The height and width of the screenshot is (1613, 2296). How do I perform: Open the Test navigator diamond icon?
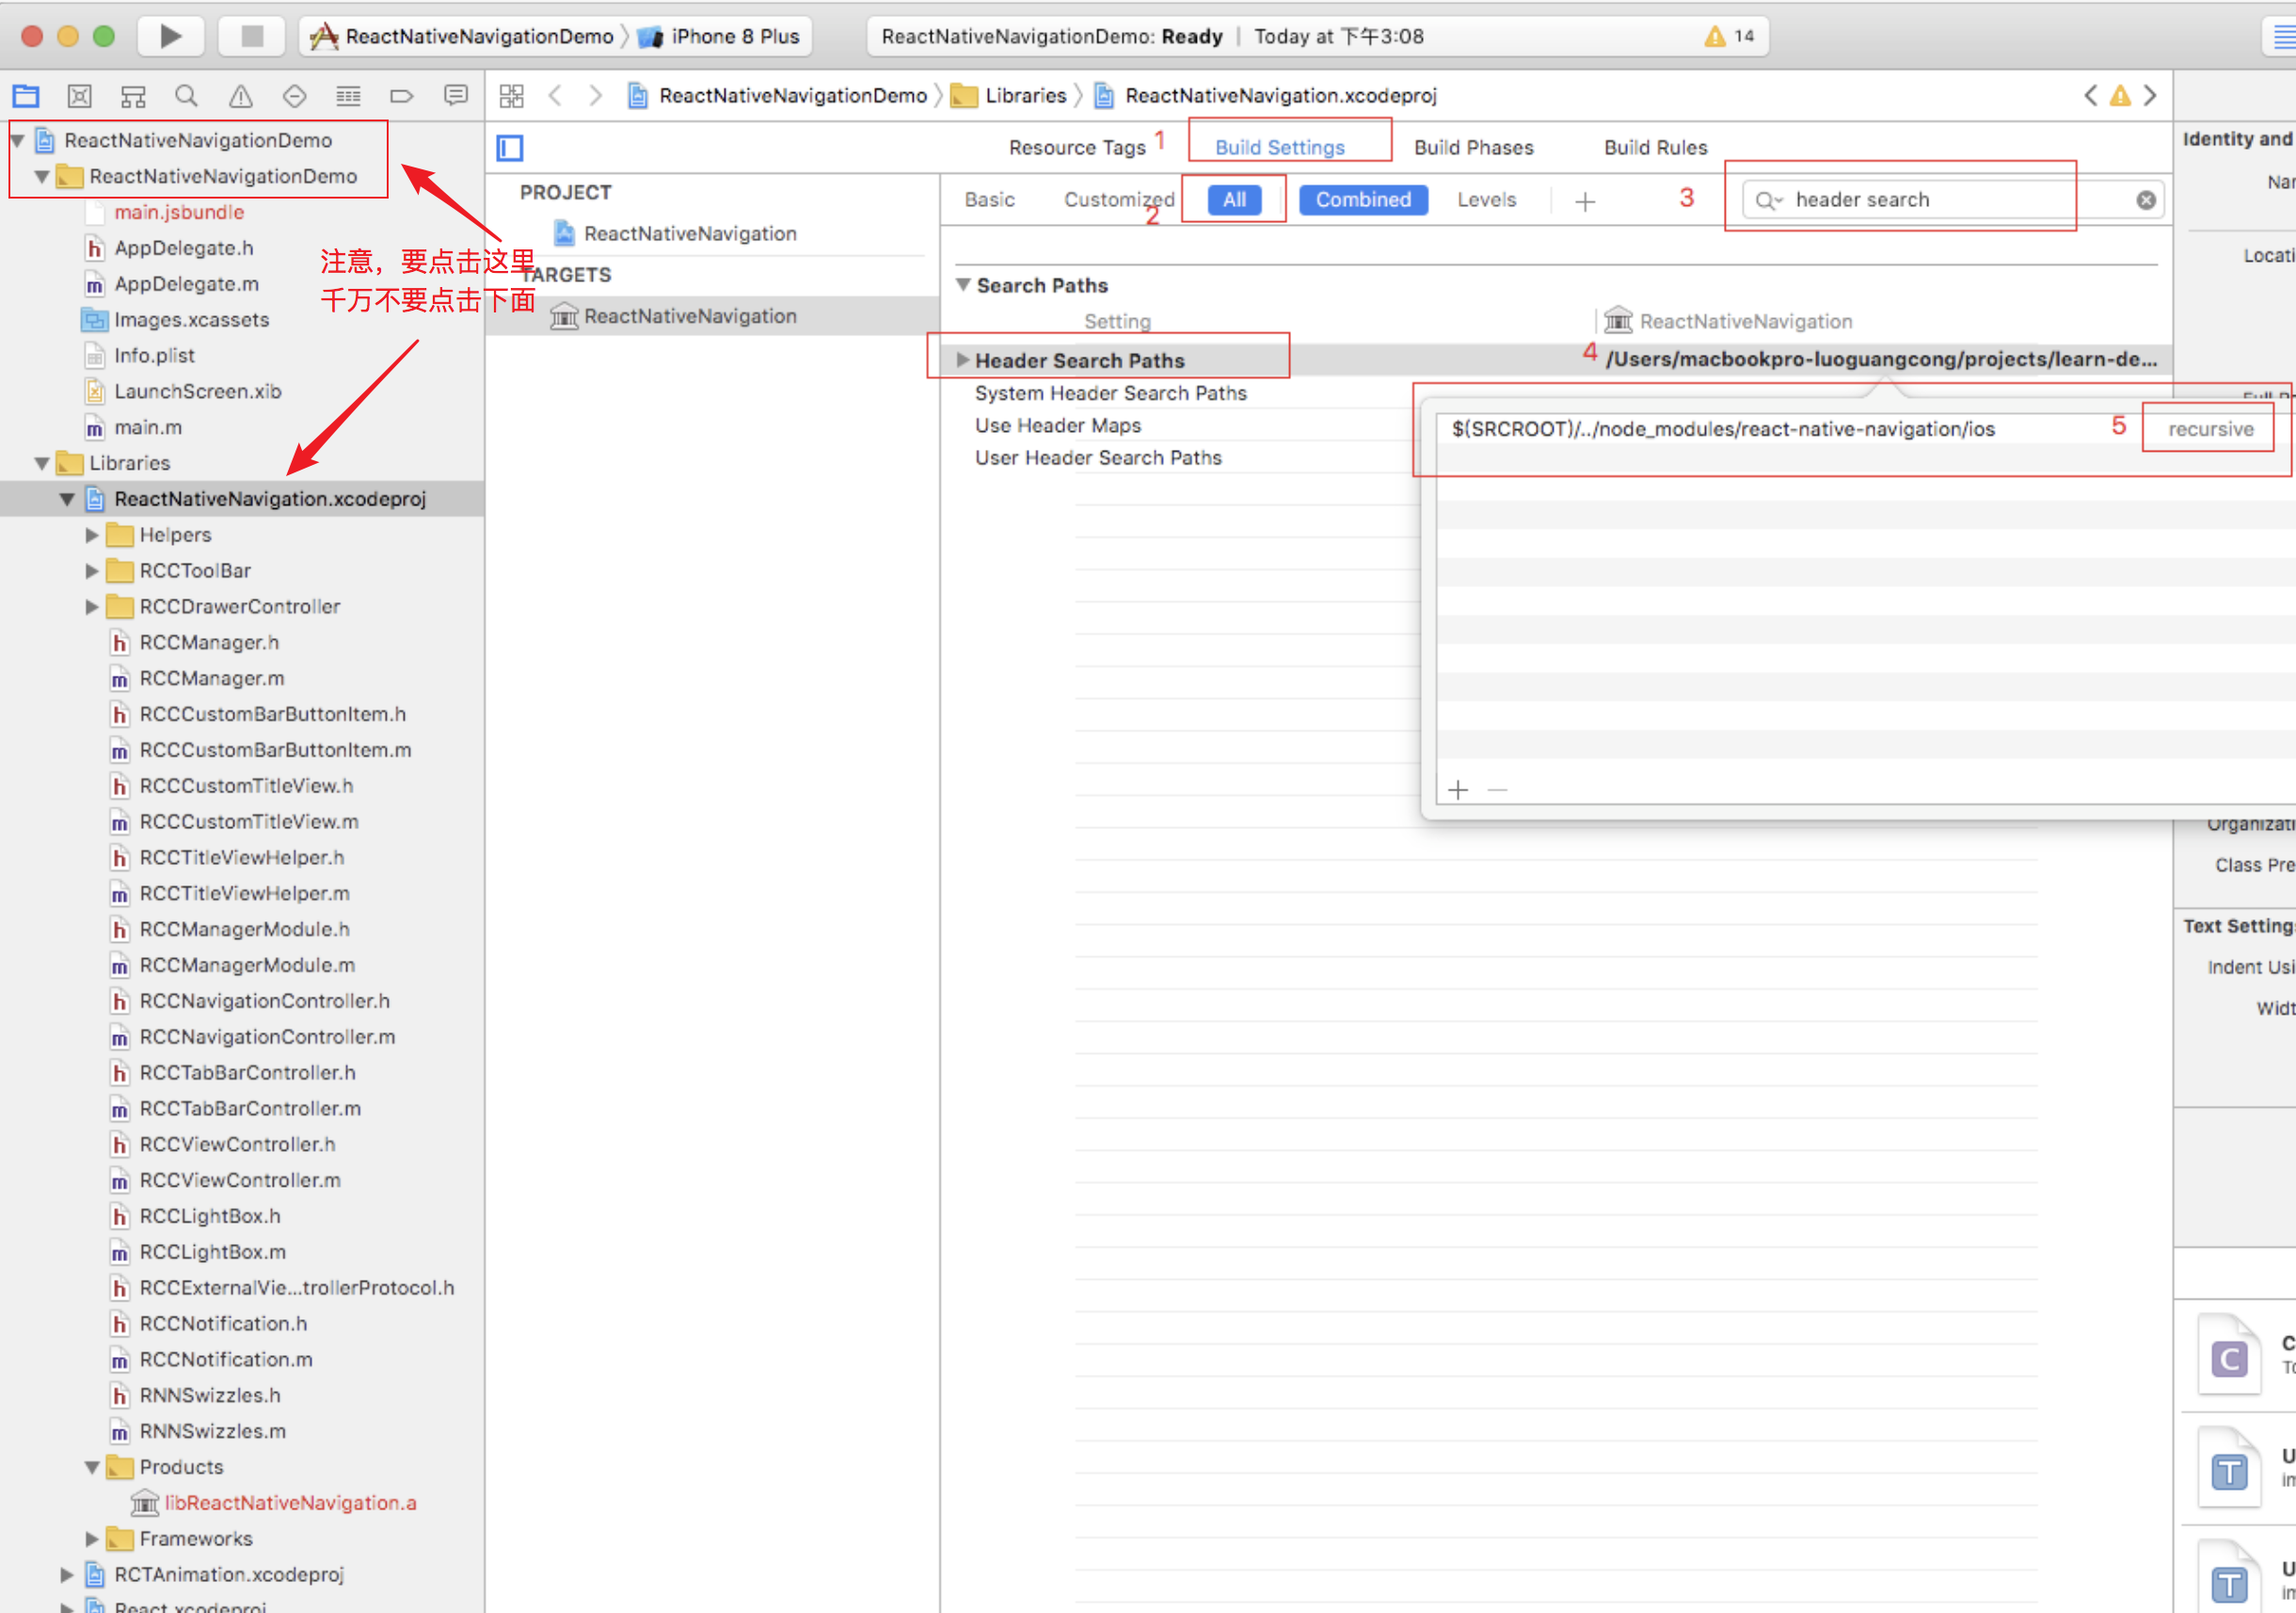tap(294, 96)
